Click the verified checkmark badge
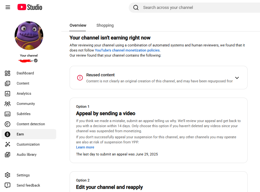Screen dimensions: 260x192 pyautogui.click(x=36, y=60)
